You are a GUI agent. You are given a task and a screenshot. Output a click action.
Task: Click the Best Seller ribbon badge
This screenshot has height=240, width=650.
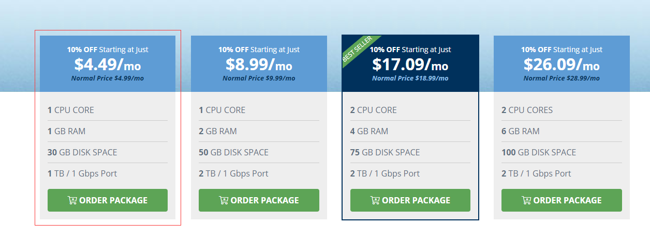[359, 50]
